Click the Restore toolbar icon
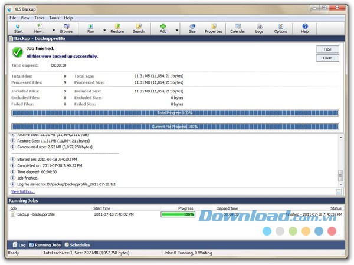 [117, 28]
